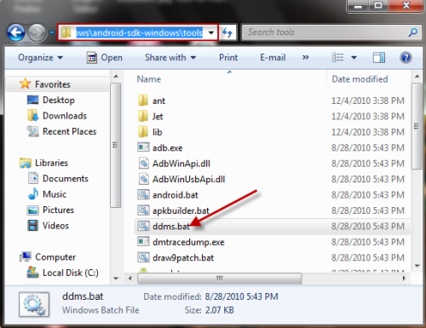Viewport: 426px width, 328px height.
Task: Select Recent Places in Favorites
Action: tap(70, 131)
